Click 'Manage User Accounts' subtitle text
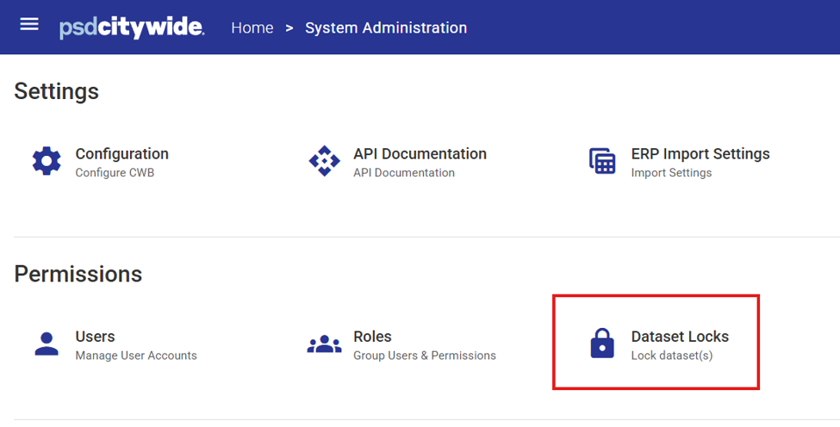This screenshot has height=427, width=840. point(136,356)
